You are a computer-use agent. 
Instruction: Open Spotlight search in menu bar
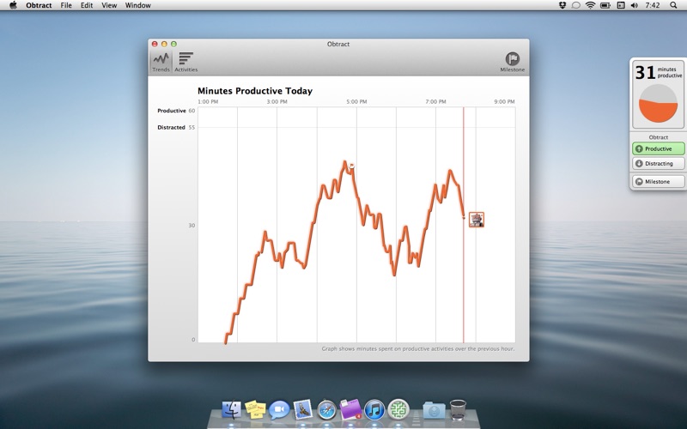click(x=673, y=5)
